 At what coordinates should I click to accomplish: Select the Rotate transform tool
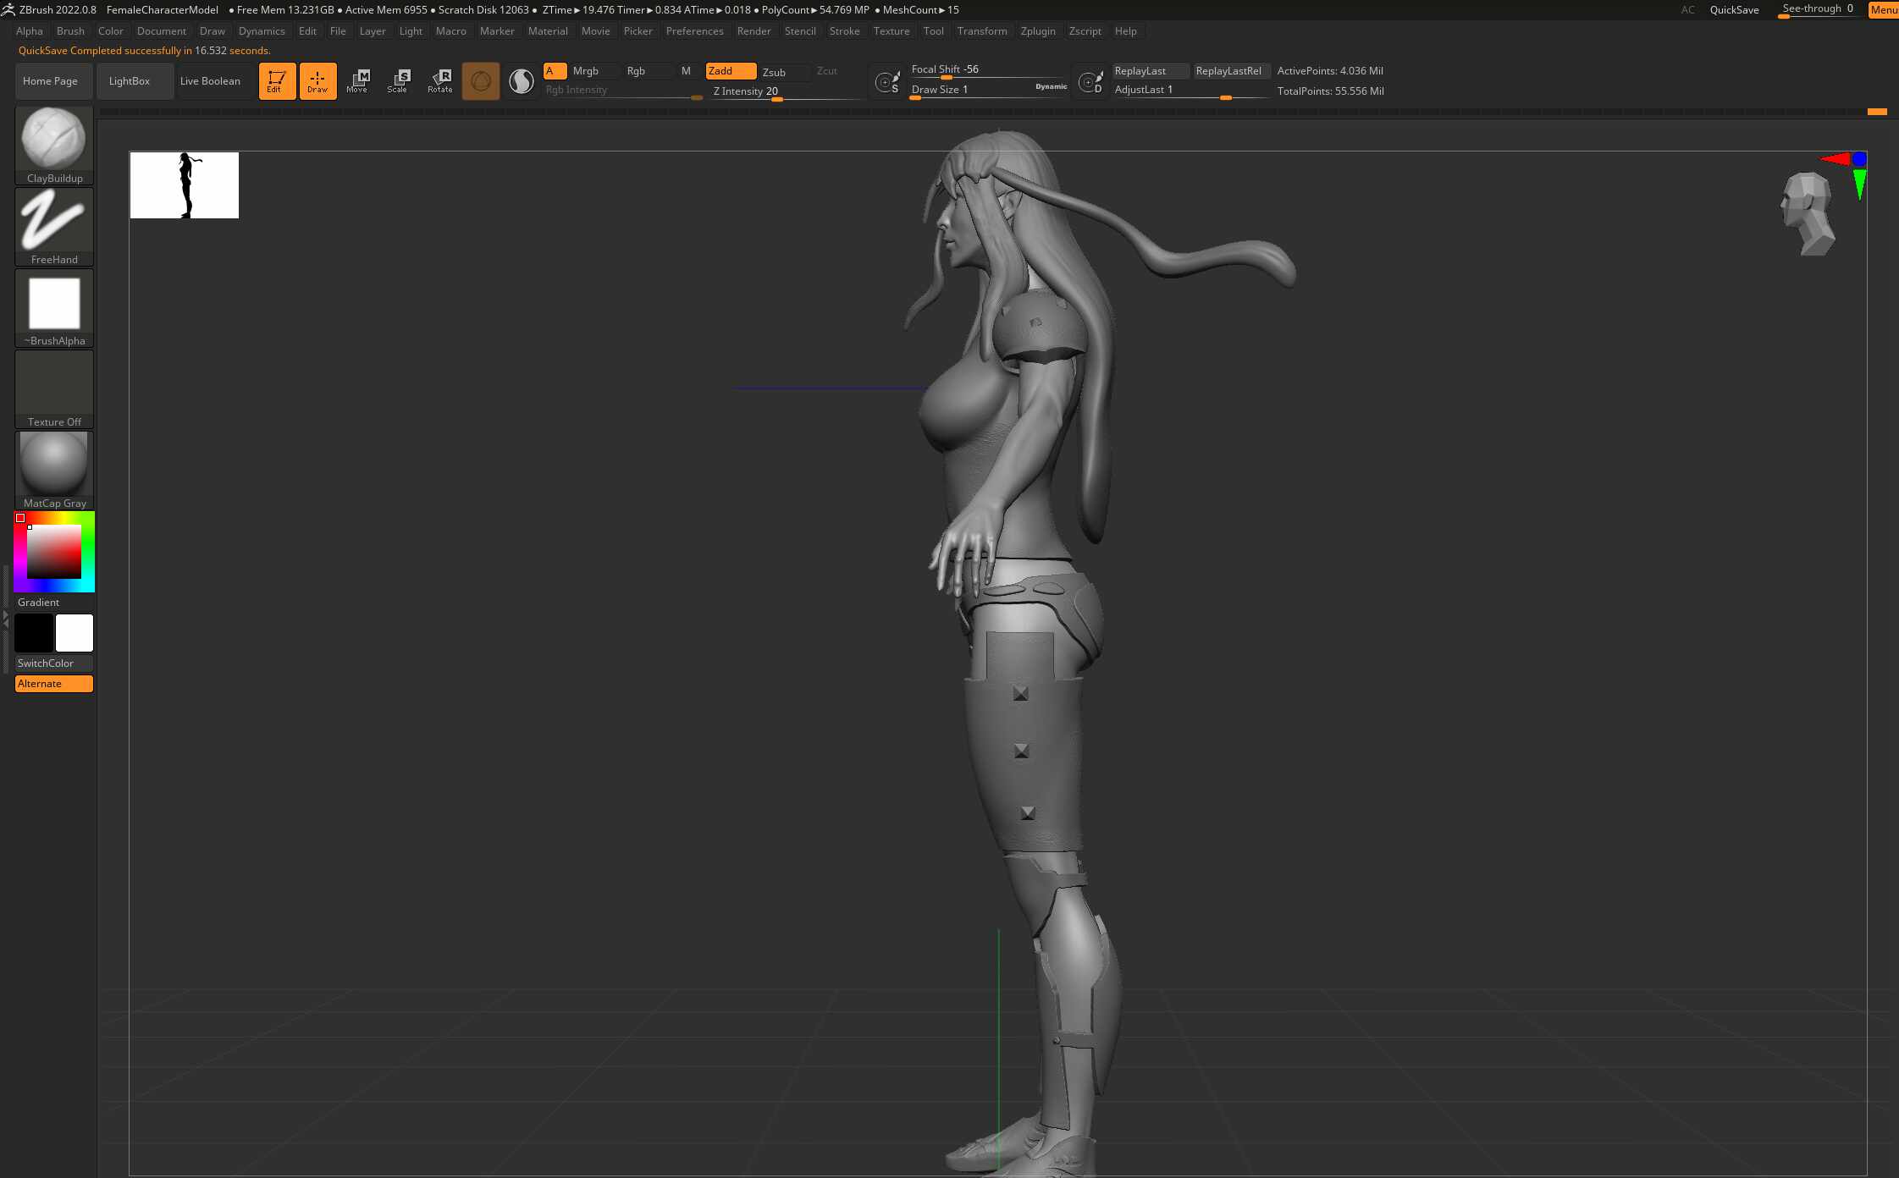[439, 81]
